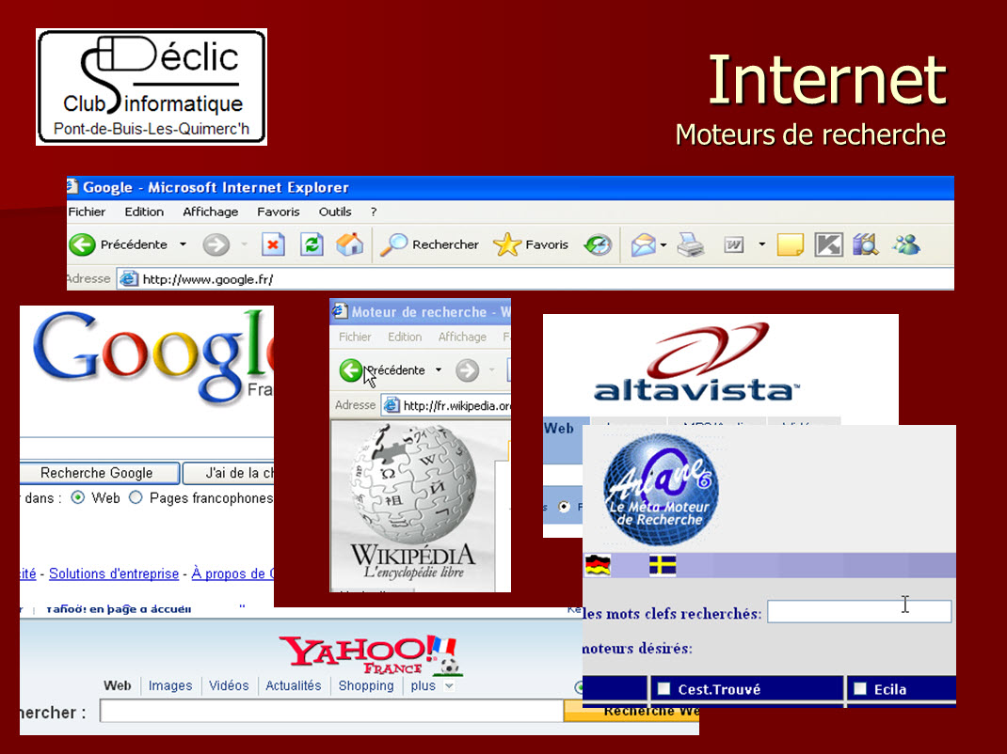Click the AltaVista logo
1007x754 pixels.
click(696, 363)
